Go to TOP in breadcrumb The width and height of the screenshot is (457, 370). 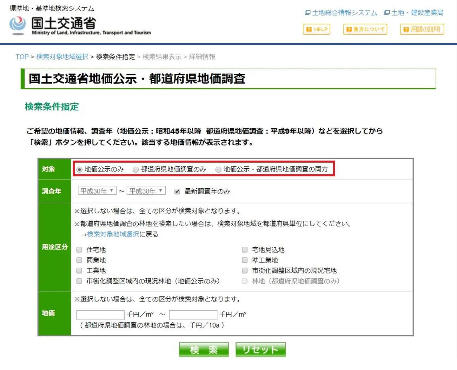coord(22,57)
